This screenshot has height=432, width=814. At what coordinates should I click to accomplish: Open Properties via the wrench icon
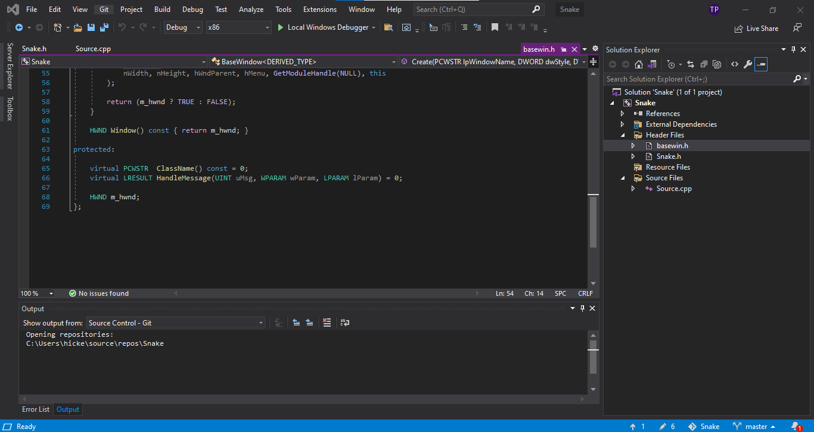pyautogui.click(x=747, y=64)
